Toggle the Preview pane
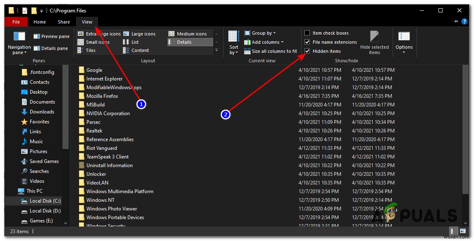Image resolution: width=474 pixels, height=241 pixels. (51, 36)
